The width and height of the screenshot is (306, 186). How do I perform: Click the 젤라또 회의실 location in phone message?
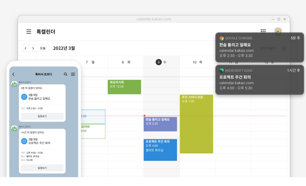(x=33, y=157)
